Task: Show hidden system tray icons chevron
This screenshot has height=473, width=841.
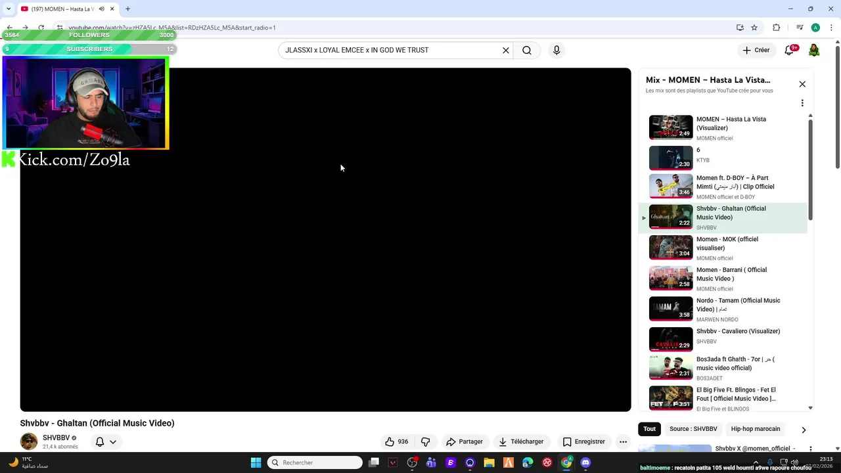Action: click(754, 462)
